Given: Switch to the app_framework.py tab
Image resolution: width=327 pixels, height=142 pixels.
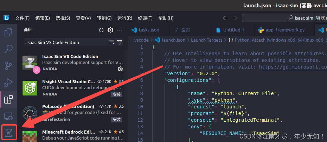Looking at the screenshot, I should pyautogui.click(x=284, y=30).
